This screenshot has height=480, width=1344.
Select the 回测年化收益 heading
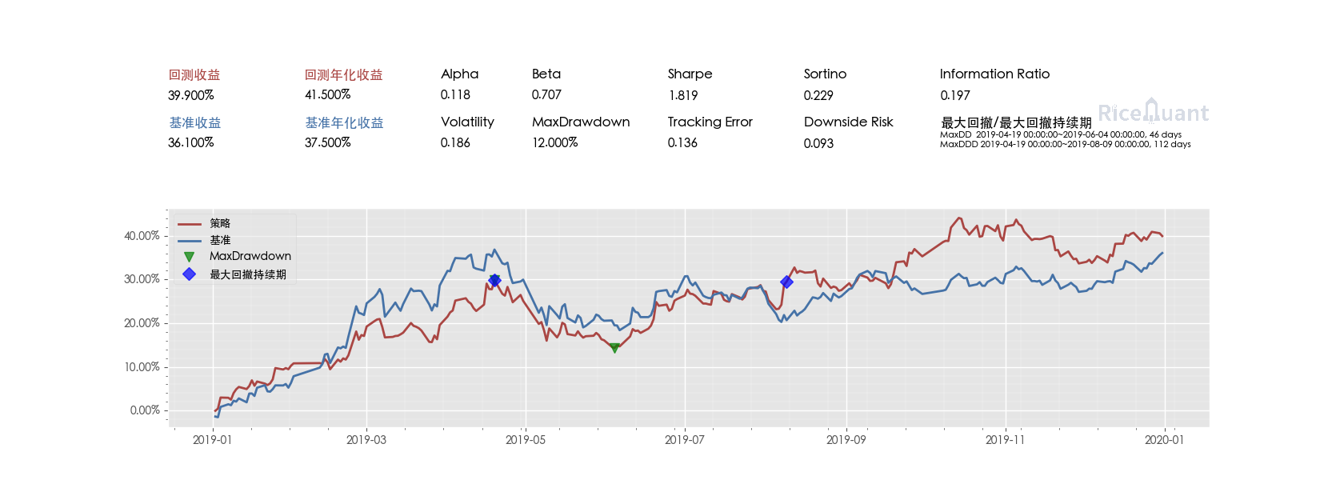[343, 74]
